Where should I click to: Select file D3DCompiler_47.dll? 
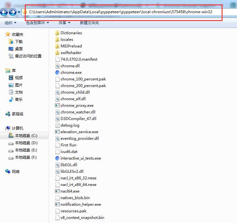click(76, 119)
